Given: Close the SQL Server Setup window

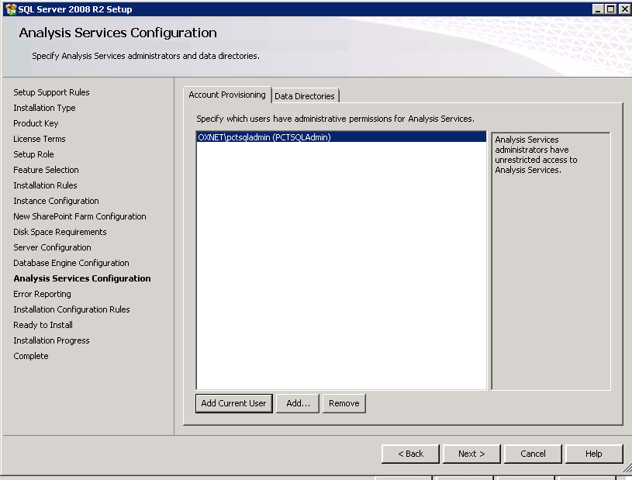Looking at the screenshot, I should click(x=625, y=9).
